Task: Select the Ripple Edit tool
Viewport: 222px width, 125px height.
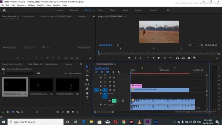Action: click(x=87, y=75)
